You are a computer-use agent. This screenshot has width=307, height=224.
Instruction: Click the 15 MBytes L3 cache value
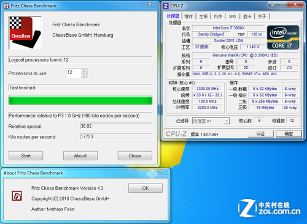[265, 108]
